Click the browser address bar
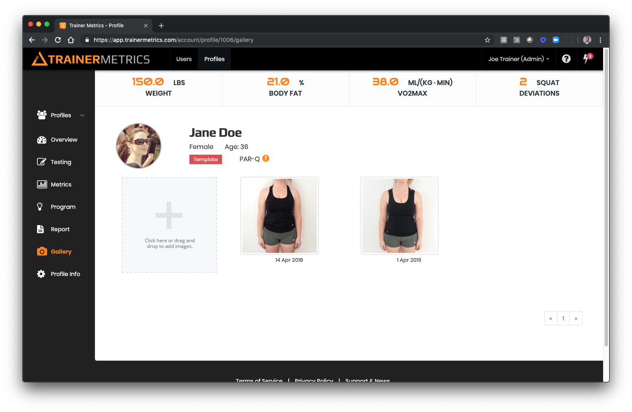632x412 pixels. [285, 40]
